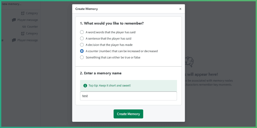Image resolution: width=257 pixels, height=128 pixels.
Task: Focus the memory name field containing 'test'
Action: tap(128, 96)
